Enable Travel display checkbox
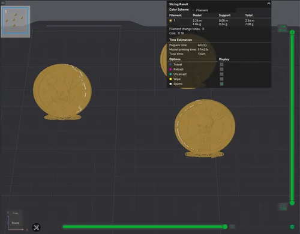300x234 pixels. (221, 64)
